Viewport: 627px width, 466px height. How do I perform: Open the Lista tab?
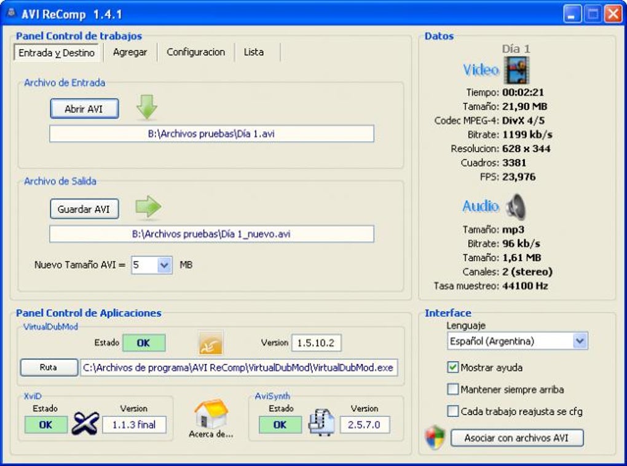(254, 52)
